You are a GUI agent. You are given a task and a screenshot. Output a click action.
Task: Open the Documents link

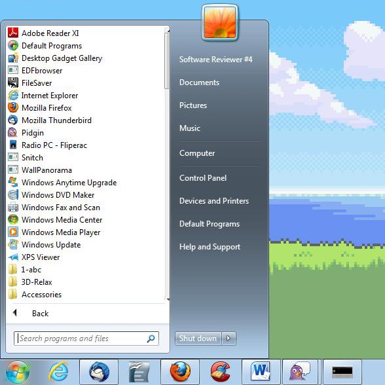point(199,82)
